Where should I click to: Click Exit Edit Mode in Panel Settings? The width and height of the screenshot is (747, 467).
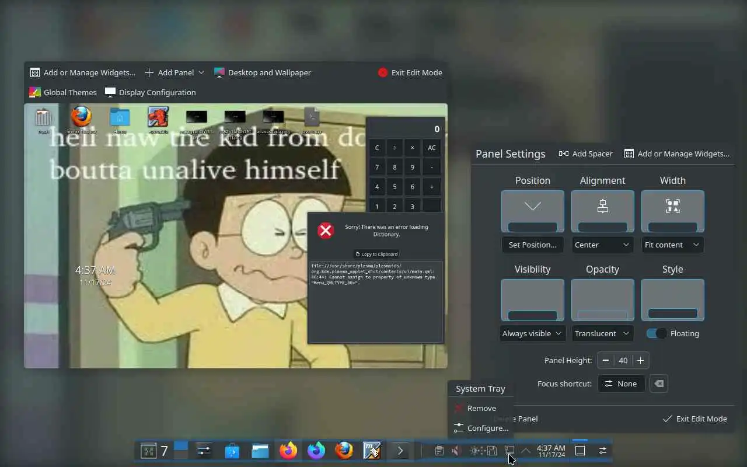[x=695, y=419]
